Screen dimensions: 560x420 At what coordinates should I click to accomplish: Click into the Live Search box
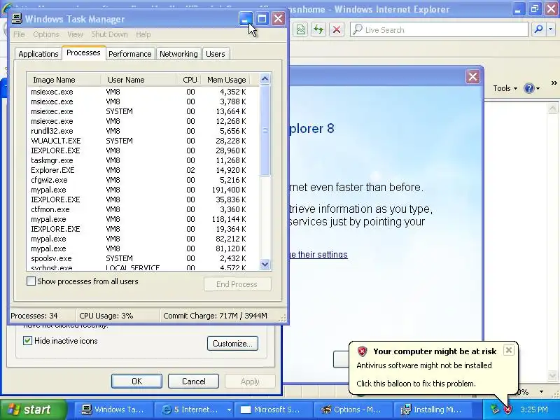point(439,29)
